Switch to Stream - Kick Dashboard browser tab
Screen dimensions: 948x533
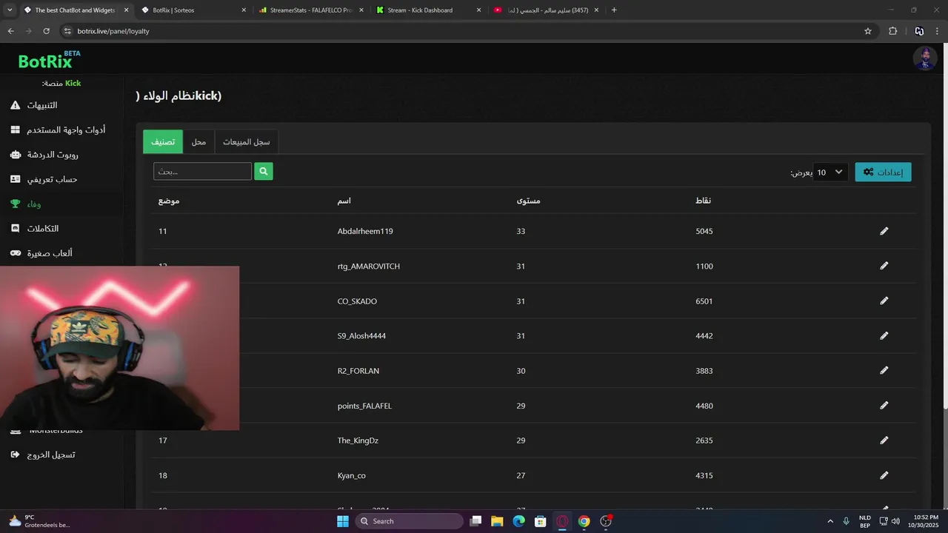[427, 10]
